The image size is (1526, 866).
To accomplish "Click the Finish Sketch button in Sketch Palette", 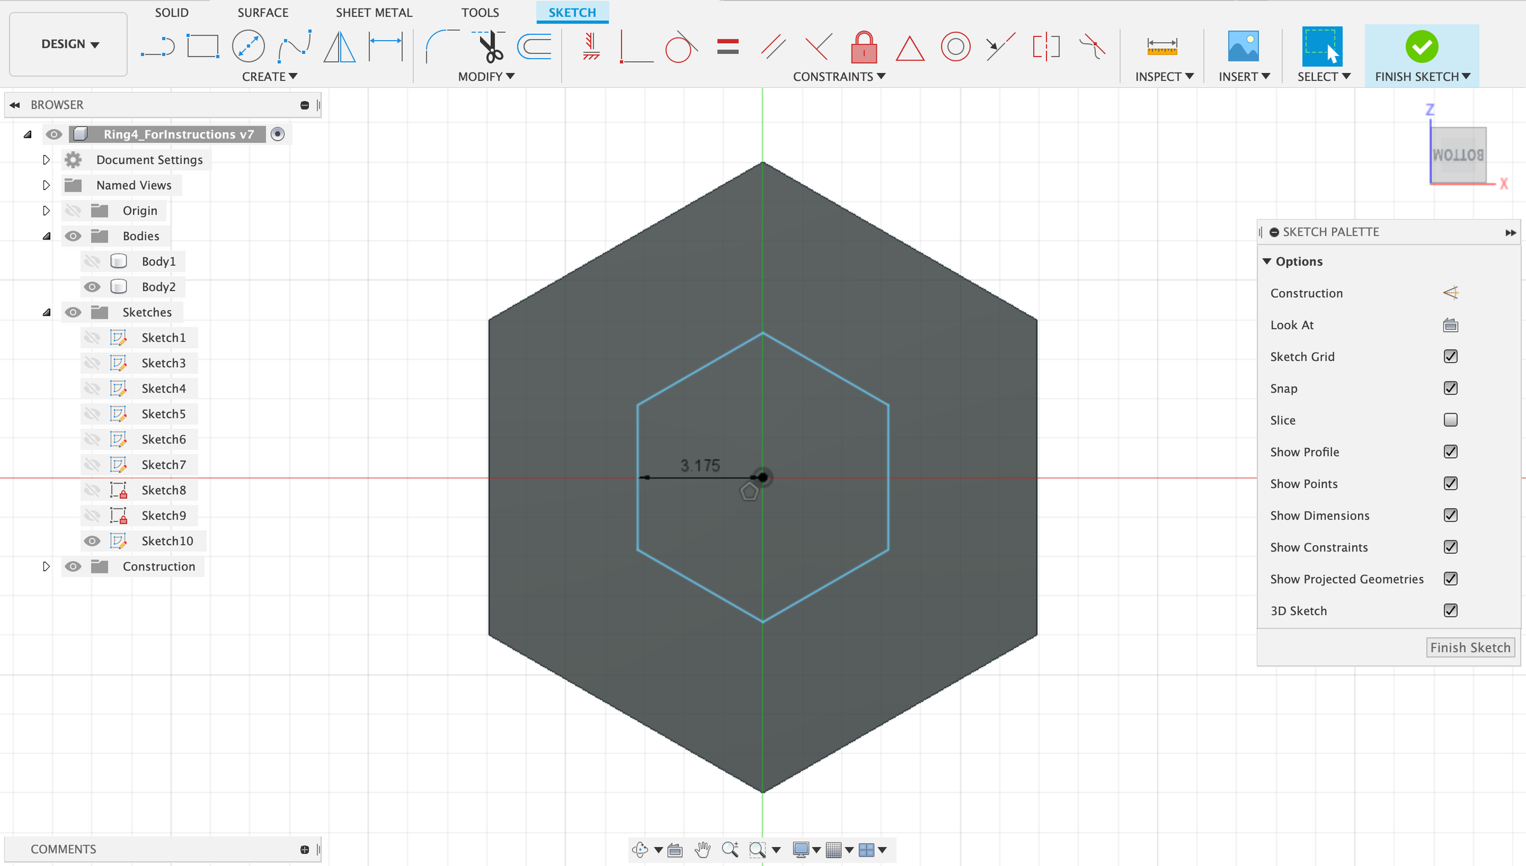I will point(1470,647).
